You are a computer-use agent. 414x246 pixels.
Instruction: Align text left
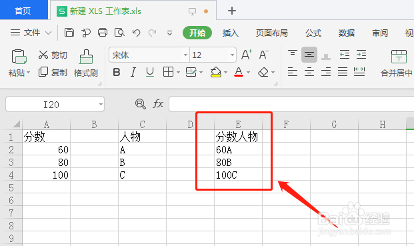coord(292,71)
